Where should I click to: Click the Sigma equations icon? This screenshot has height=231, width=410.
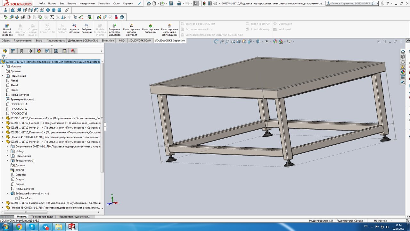(52, 17)
